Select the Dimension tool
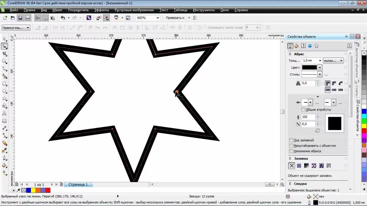This screenshot has width=367, height=206. (4, 128)
